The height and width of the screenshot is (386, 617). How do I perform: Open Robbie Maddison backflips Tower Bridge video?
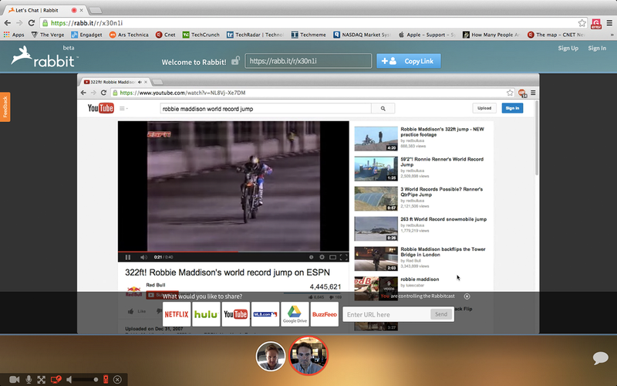point(443,252)
